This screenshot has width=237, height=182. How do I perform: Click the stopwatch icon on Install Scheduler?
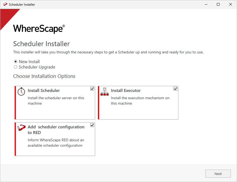[21, 91]
